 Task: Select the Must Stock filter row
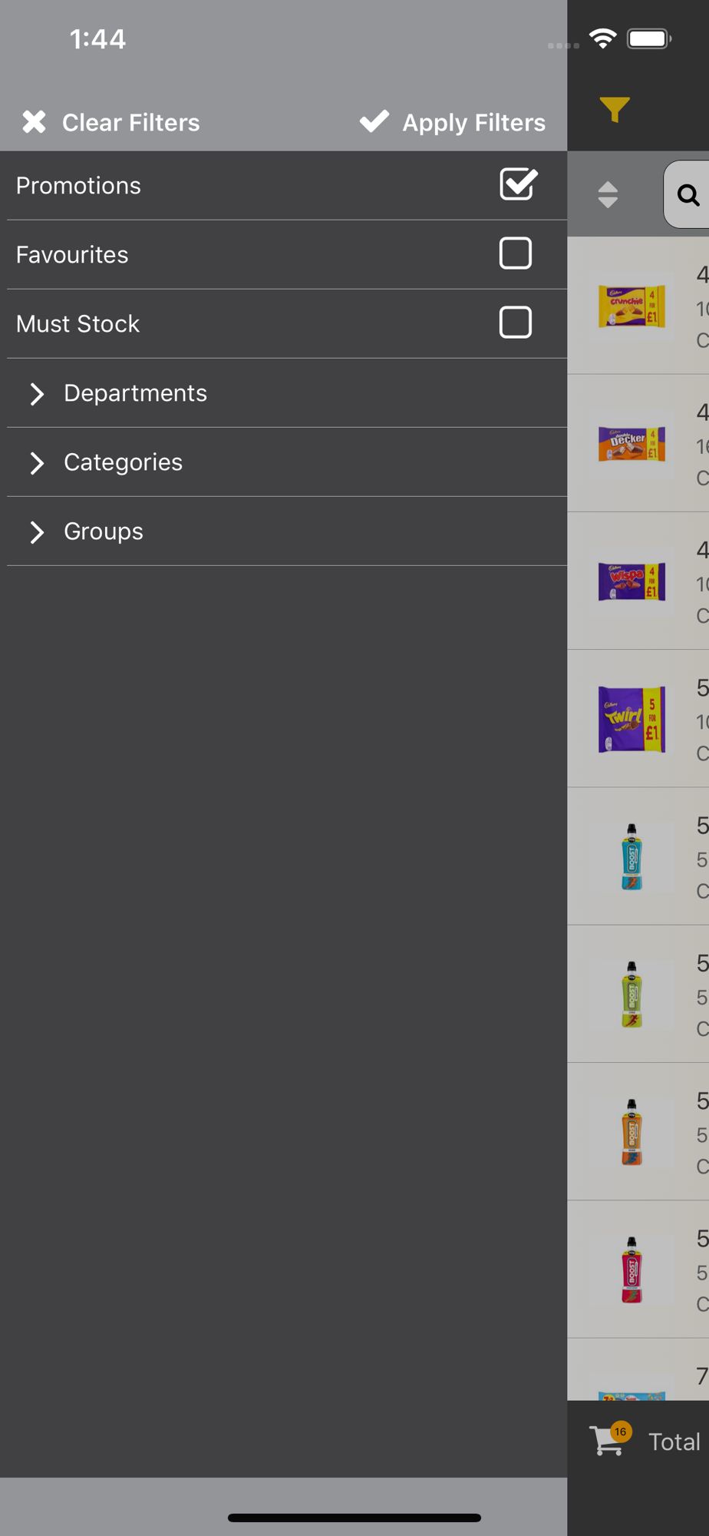(287, 324)
